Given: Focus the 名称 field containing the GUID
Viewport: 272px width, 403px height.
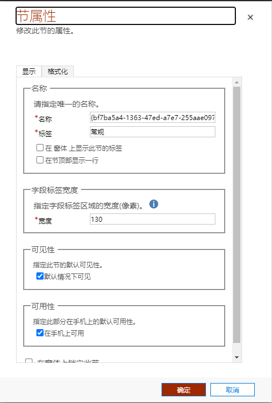Looking at the screenshot, I should coord(153,118).
